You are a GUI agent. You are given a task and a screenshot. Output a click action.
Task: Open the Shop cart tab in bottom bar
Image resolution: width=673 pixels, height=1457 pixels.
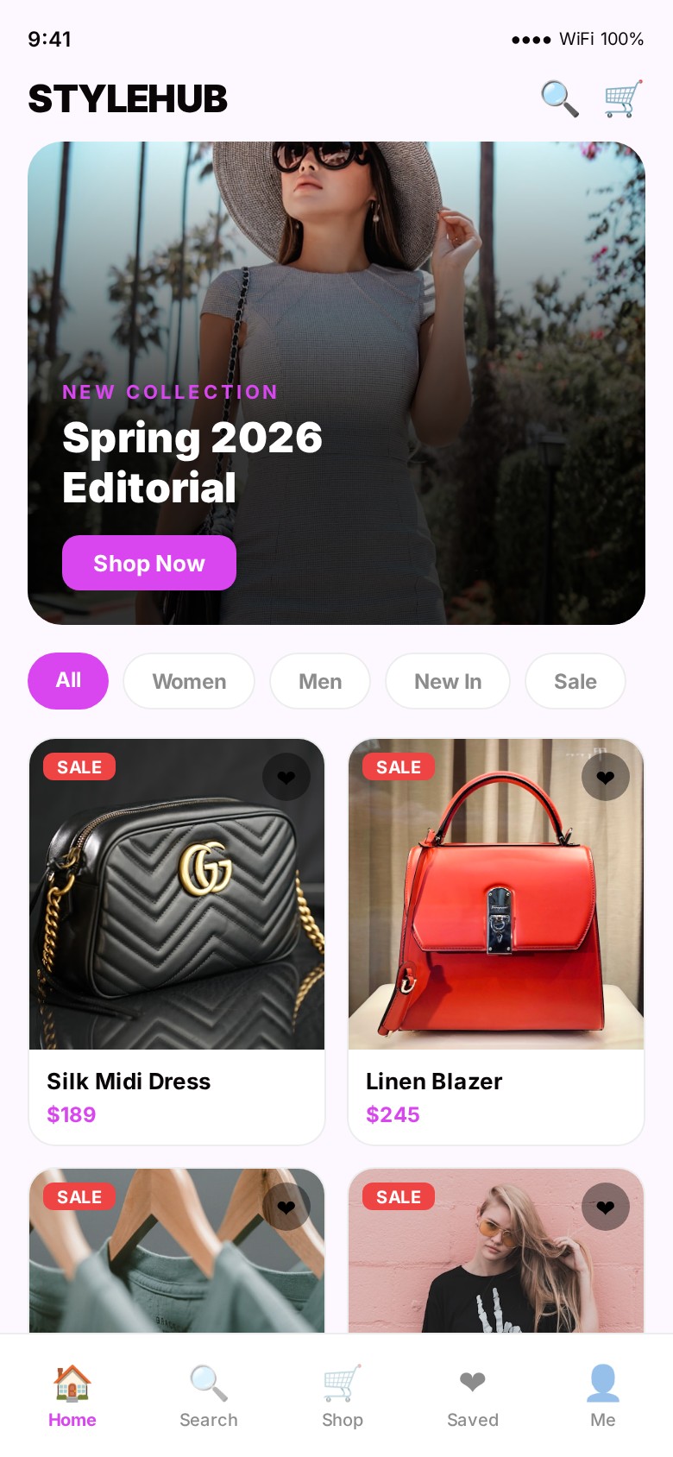tap(343, 1396)
